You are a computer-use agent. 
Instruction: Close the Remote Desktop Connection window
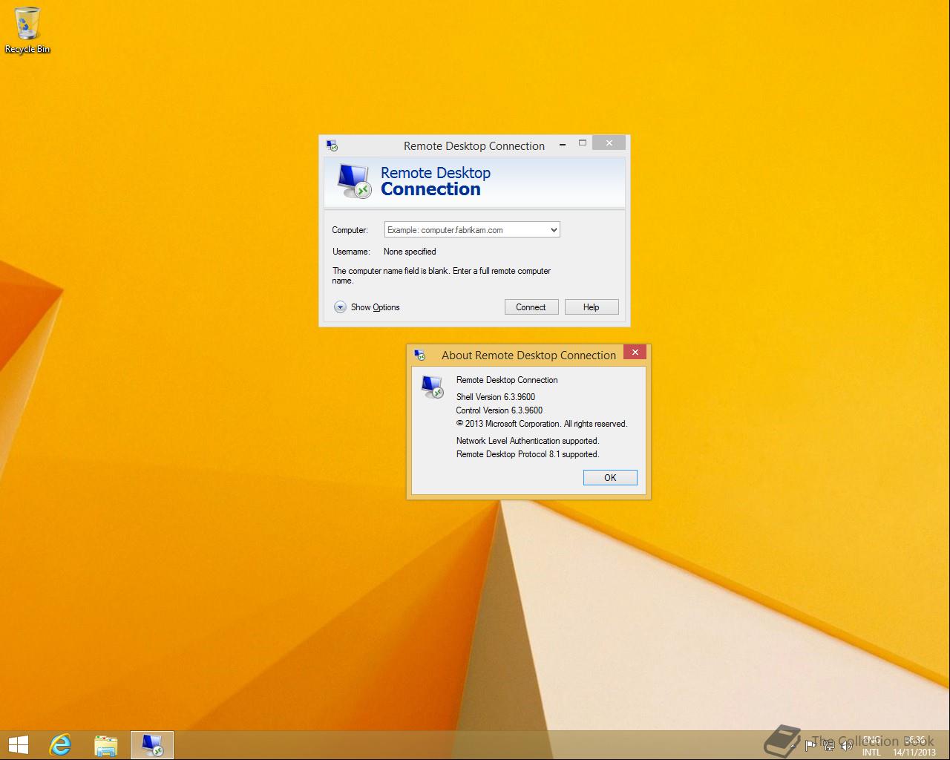click(x=609, y=143)
